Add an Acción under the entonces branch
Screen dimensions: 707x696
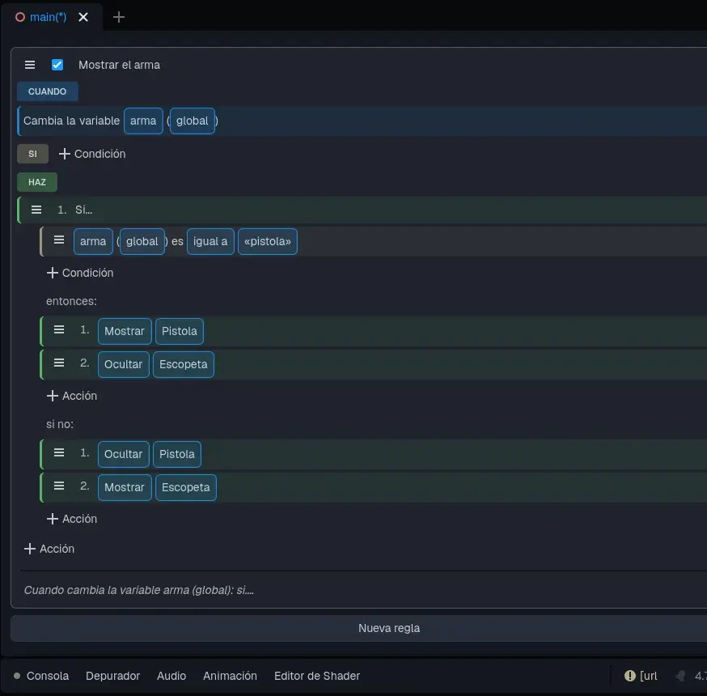[72, 396]
